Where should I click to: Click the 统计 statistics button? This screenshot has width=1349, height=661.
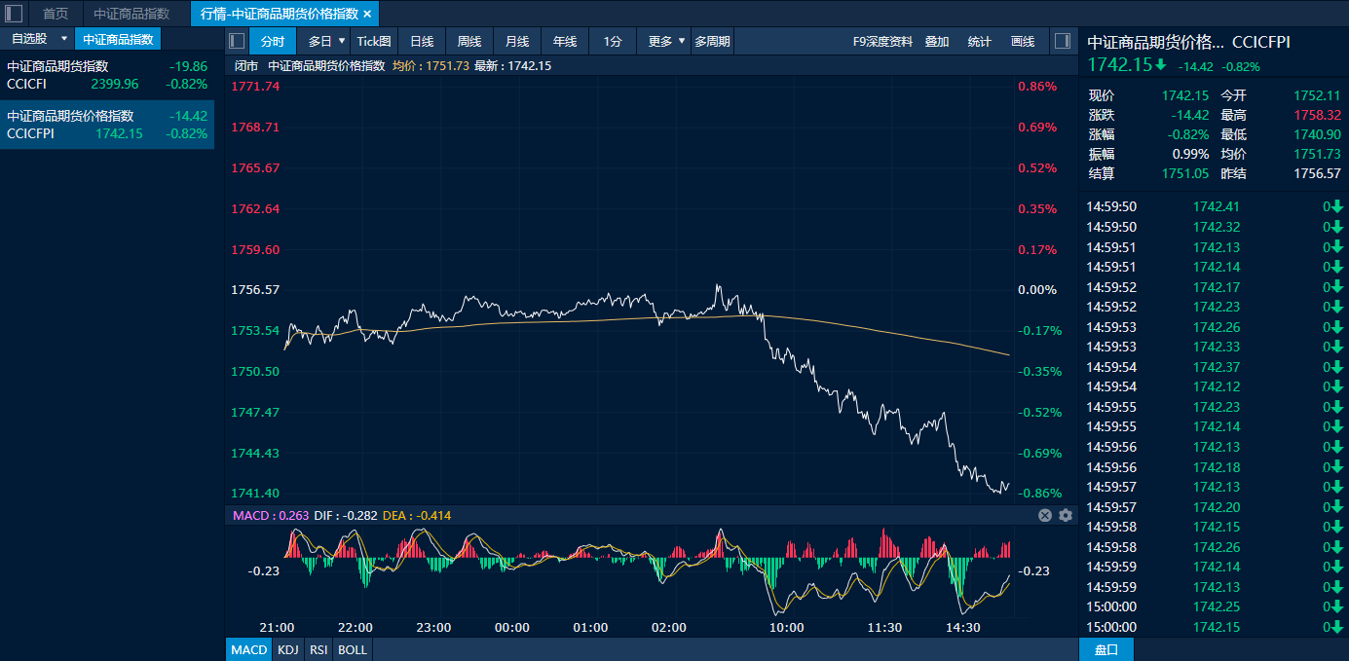pyautogui.click(x=979, y=41)
